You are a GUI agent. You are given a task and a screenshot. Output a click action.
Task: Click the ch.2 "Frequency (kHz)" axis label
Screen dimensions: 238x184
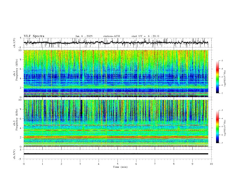[17, 120]
